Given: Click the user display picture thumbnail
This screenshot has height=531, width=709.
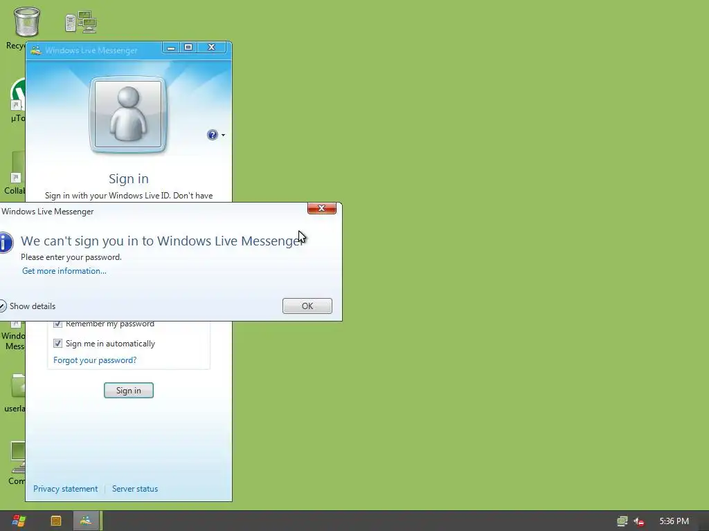Looking at the screenshot, I should [128, 114].
